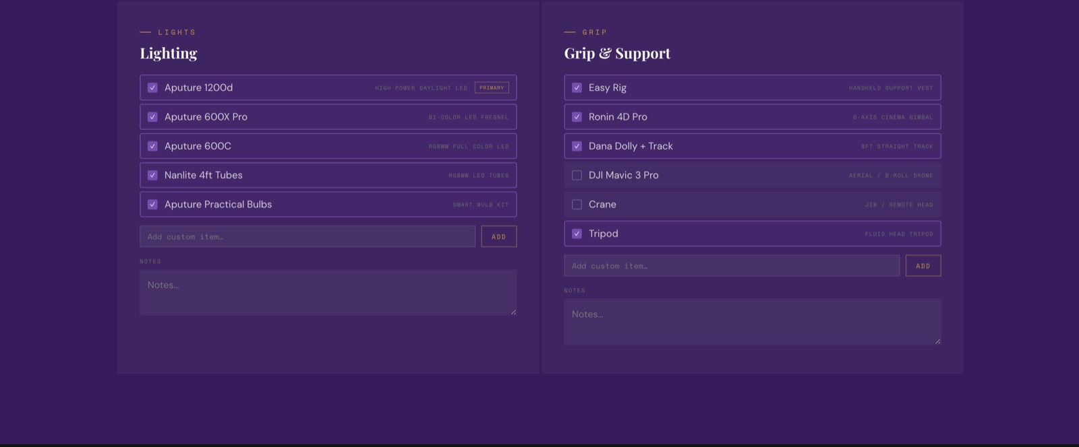Uncheck the Aputure 1200d checkbox
This screenshot has width=1079, height=447.
click(x=152, y=88)
